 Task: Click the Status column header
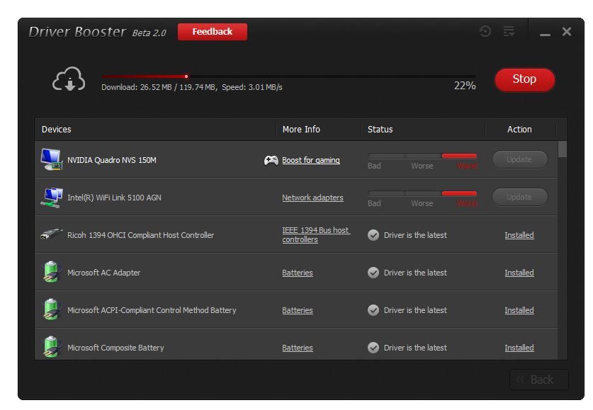(x=380, y=130)
